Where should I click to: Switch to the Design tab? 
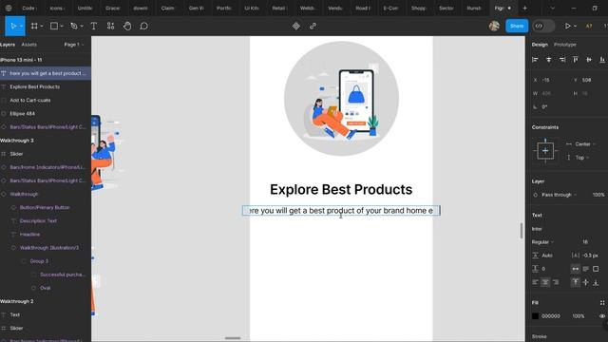540,45
